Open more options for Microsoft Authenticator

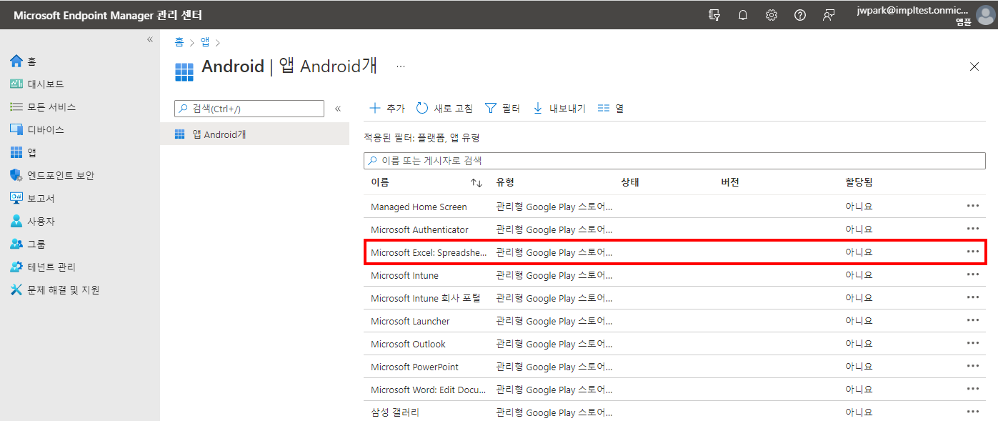[972, 229]
